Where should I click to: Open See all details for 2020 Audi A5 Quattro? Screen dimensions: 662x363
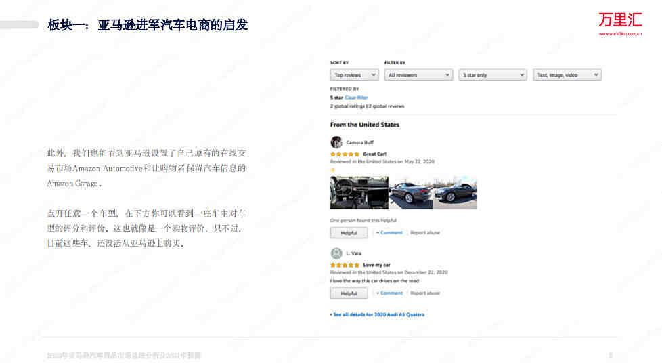coord(378,314)
